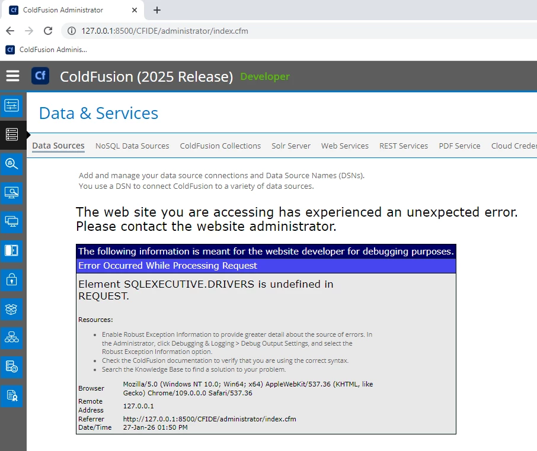Viewport: 537px width, 451px height.
Task: Open PDF Service tab
Action: (x=459, y=146)
